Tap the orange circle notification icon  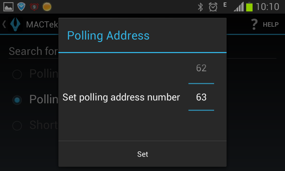47,6
